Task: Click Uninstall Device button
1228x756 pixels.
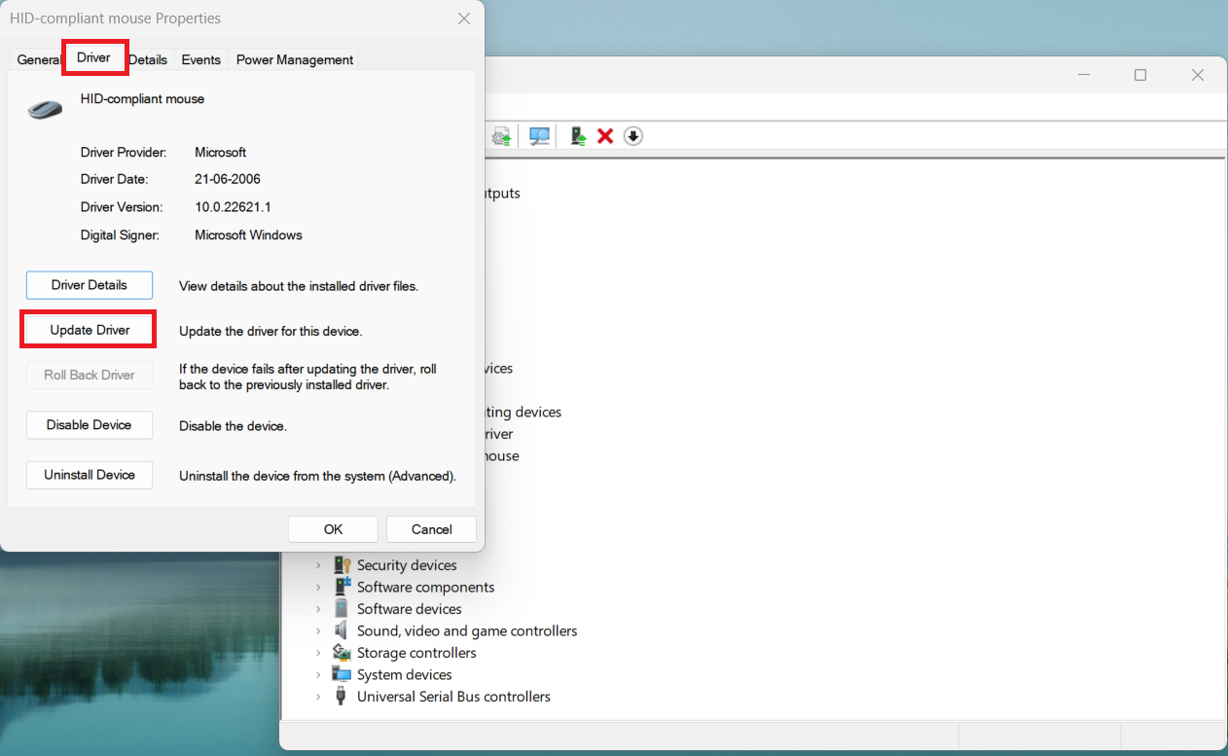Action: point(90,475)
